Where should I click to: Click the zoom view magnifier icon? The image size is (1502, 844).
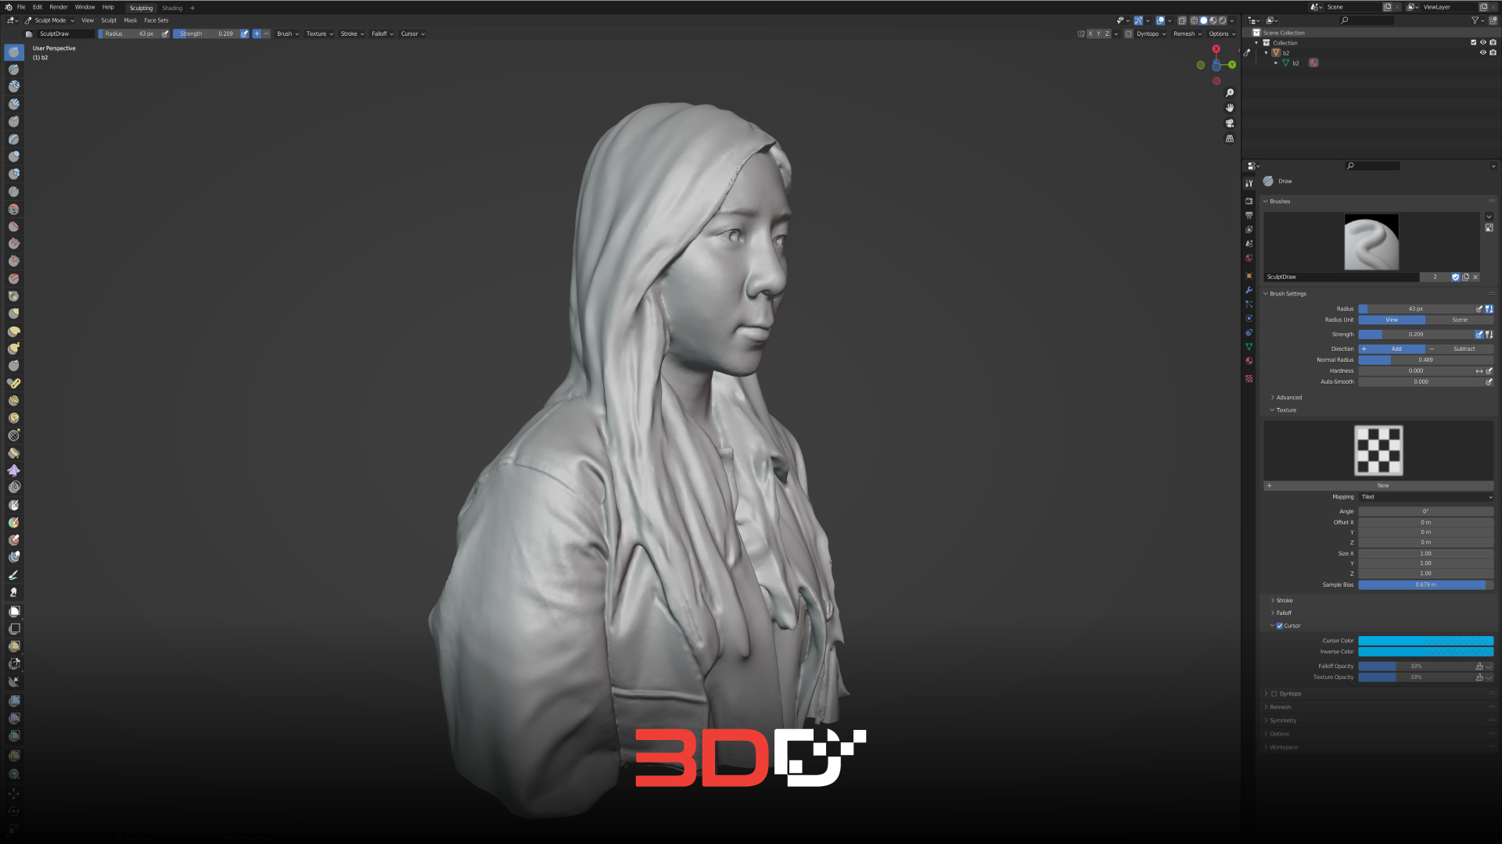[x=1230, y=93]
